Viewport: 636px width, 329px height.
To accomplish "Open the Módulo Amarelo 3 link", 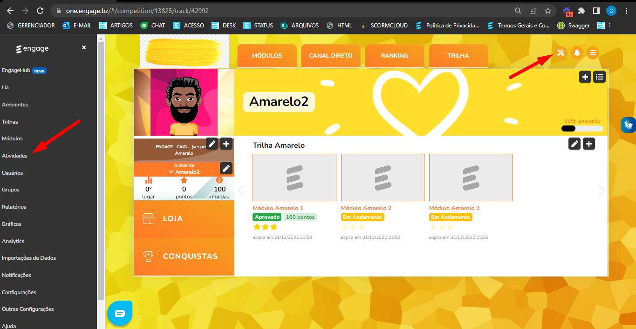I will click(x=454, y=208).
